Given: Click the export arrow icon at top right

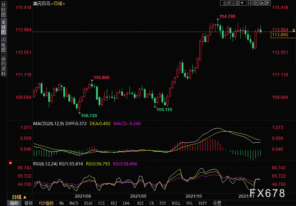Looking at the screenshot, I should (268, 3).
